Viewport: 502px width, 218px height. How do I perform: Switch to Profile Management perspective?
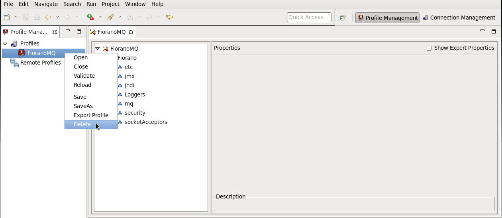click(387, 18)
